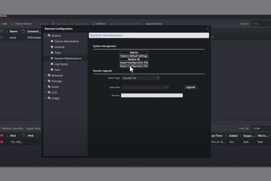The height and width of the screenshot is (181, 271).
Task: Toggle checkbox for ezviz device row
Action: point(1,37)
